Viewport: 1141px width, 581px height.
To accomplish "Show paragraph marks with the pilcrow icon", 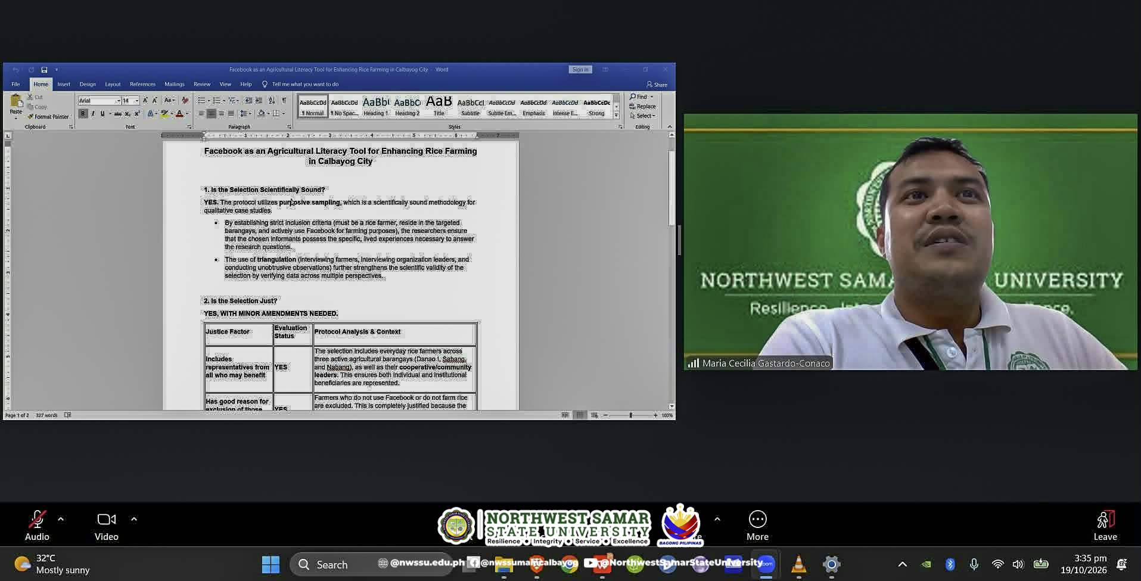I will point(284,101).
